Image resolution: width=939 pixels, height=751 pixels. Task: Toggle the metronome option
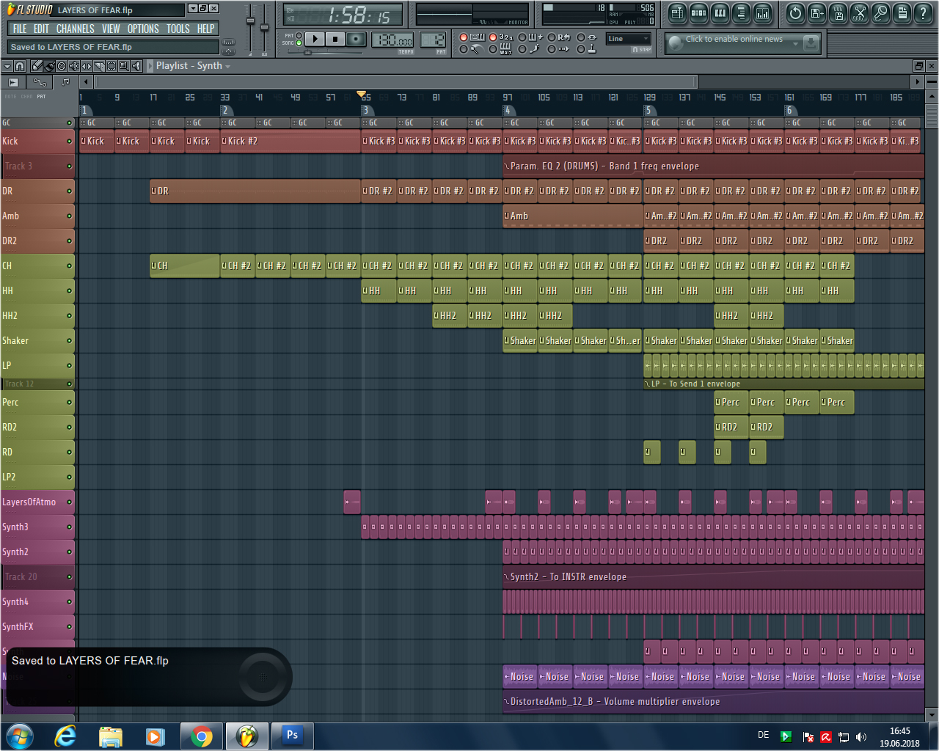click(472, 49)
